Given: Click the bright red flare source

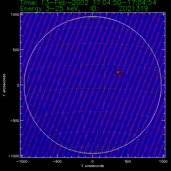Looking at the screenshot, I should (x=118, y=72).
